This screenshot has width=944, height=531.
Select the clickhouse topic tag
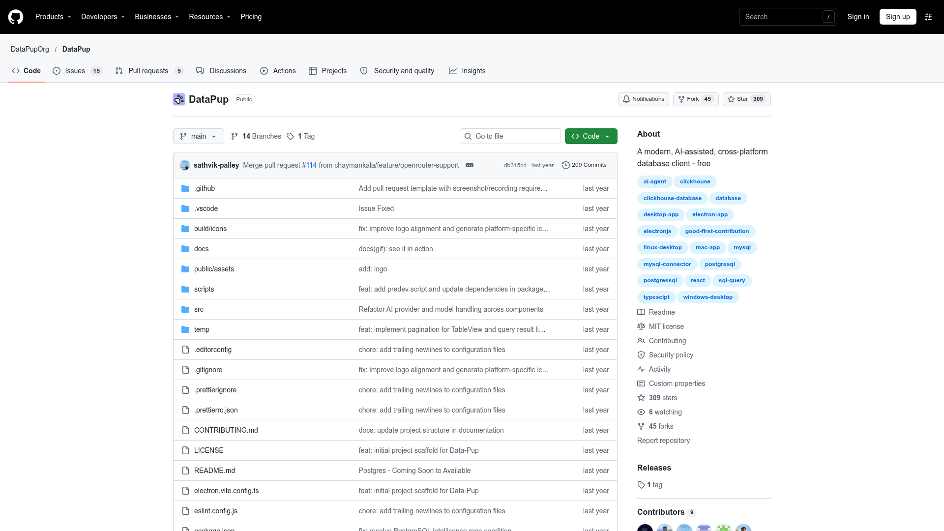click(695, 182)
